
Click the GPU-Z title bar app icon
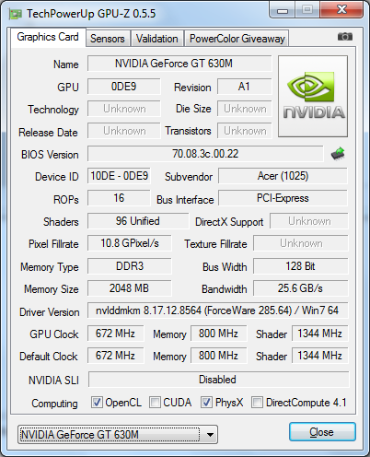click(16, 15)
